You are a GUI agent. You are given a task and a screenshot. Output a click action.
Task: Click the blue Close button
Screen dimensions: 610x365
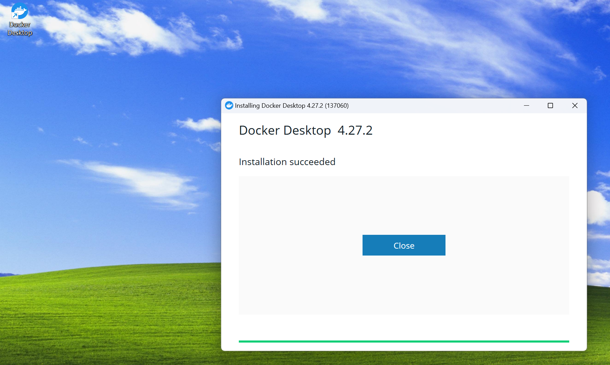(404, 245)
